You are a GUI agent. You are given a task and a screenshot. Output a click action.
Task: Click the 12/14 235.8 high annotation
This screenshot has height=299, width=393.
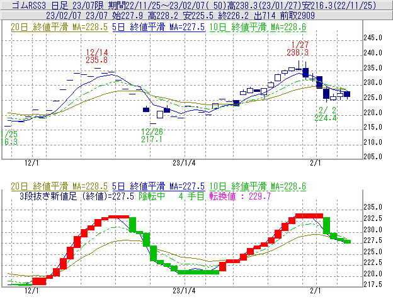97,56
